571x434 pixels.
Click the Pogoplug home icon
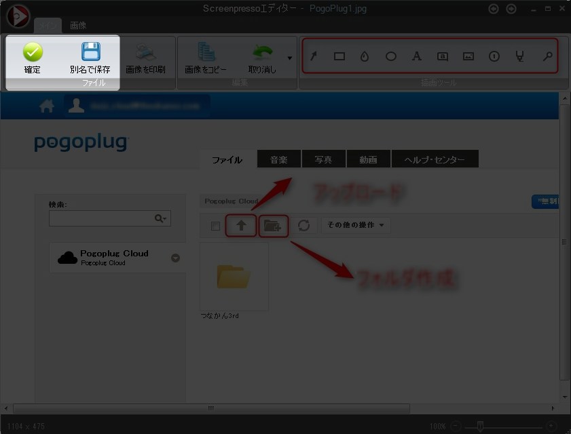pos(47,106)
